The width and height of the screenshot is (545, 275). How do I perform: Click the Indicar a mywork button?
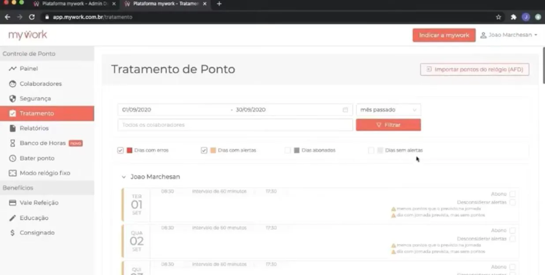point(444,35)
